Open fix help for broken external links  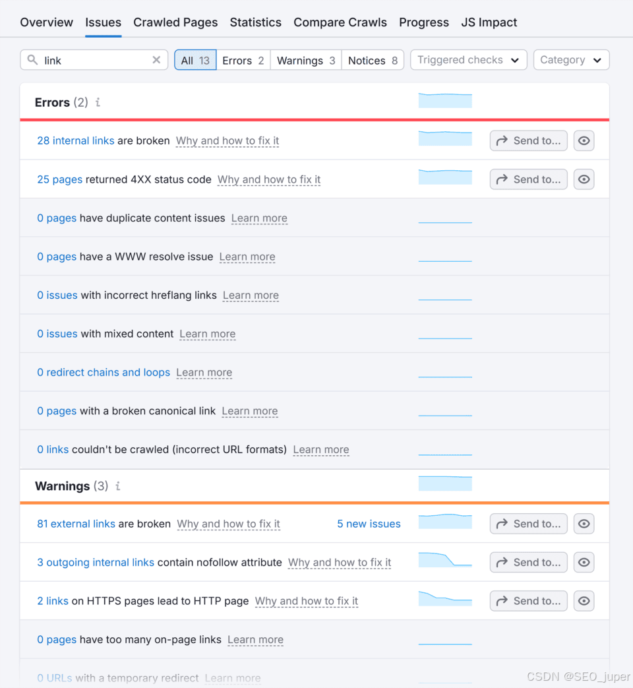coord(229,524)
